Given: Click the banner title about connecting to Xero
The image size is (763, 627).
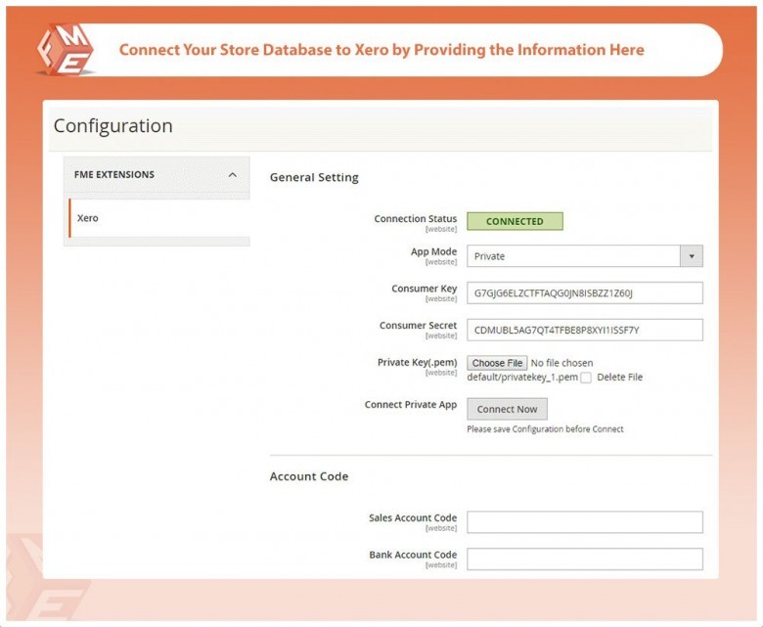Looking at the screenshot, I should [x=381, y=50].
